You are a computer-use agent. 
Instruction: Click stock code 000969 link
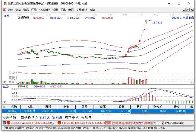click(11, 111)
